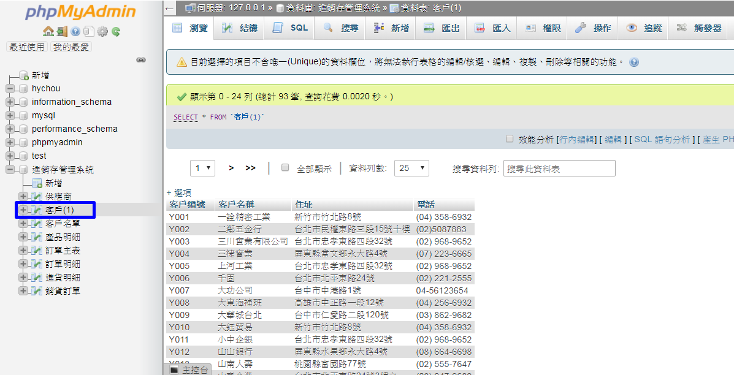Switch to the 結構 (Structure) tab
734x375 pixels.
237,28
